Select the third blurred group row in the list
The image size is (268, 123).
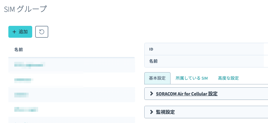[x=72, y=94]
